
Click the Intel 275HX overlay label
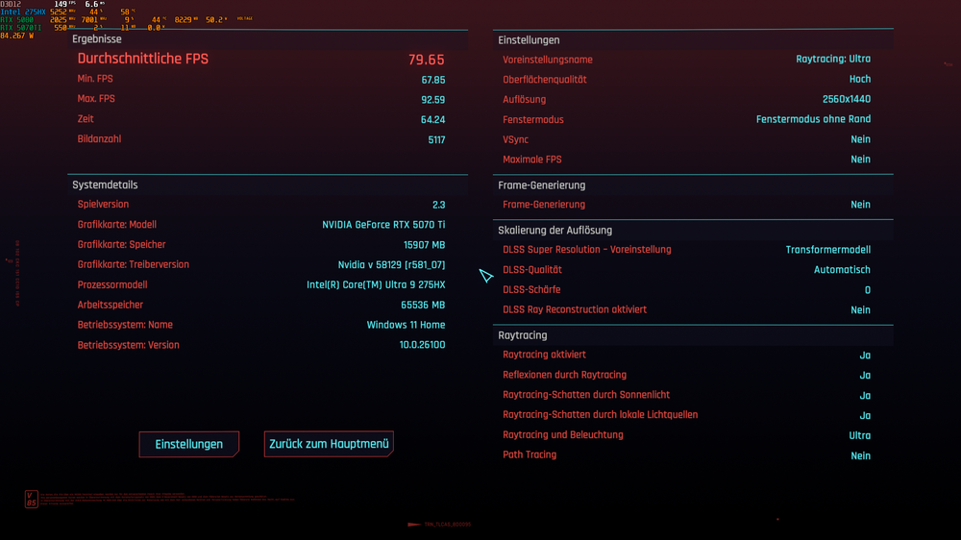coord(23,12)
